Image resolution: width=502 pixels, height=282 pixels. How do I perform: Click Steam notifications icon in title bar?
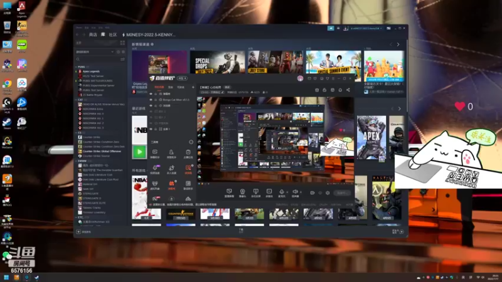point(338,28)
